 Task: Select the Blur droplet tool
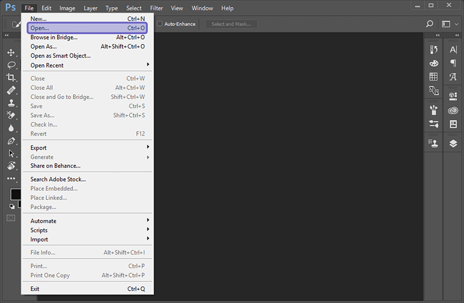(x=11, y=128)
